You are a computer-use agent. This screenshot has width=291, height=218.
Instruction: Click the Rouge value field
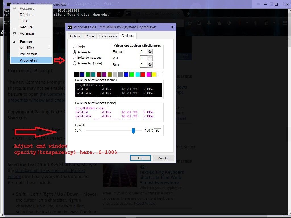point(144,52)
